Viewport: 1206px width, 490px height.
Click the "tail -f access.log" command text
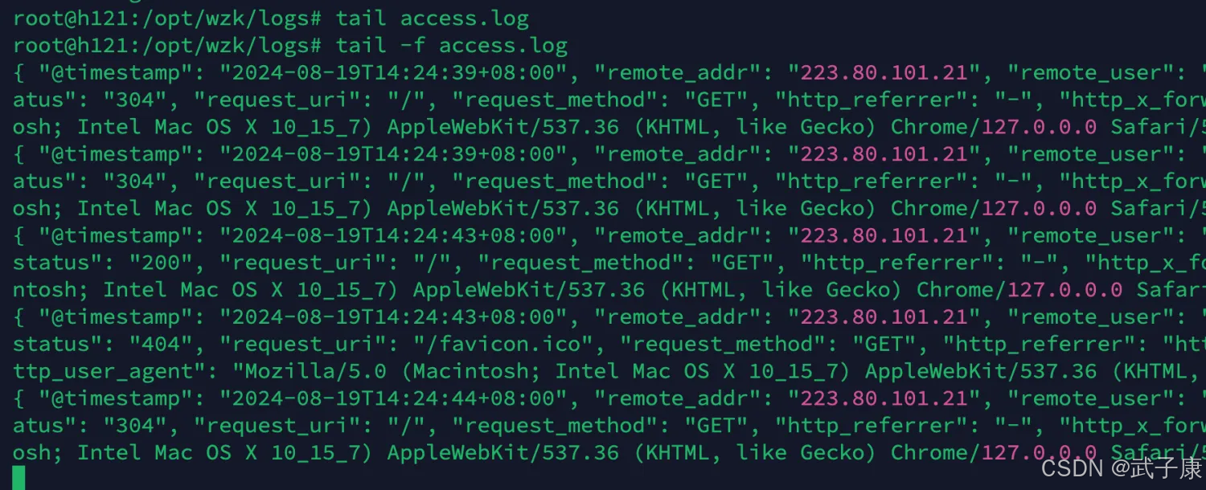pos(452,45)
